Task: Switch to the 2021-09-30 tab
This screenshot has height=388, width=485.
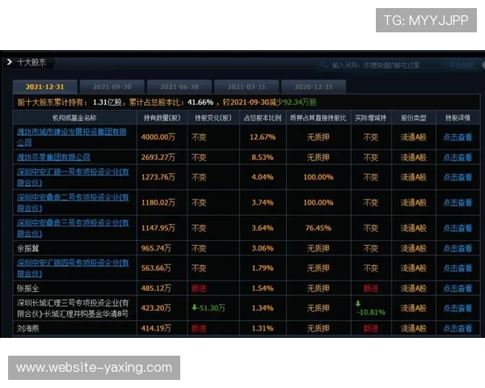Action: [112, 86]
